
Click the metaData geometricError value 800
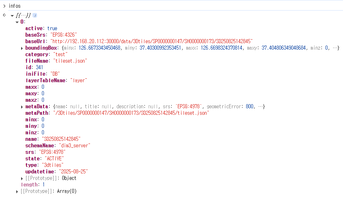pyautogui.click(x=249, y=107)
